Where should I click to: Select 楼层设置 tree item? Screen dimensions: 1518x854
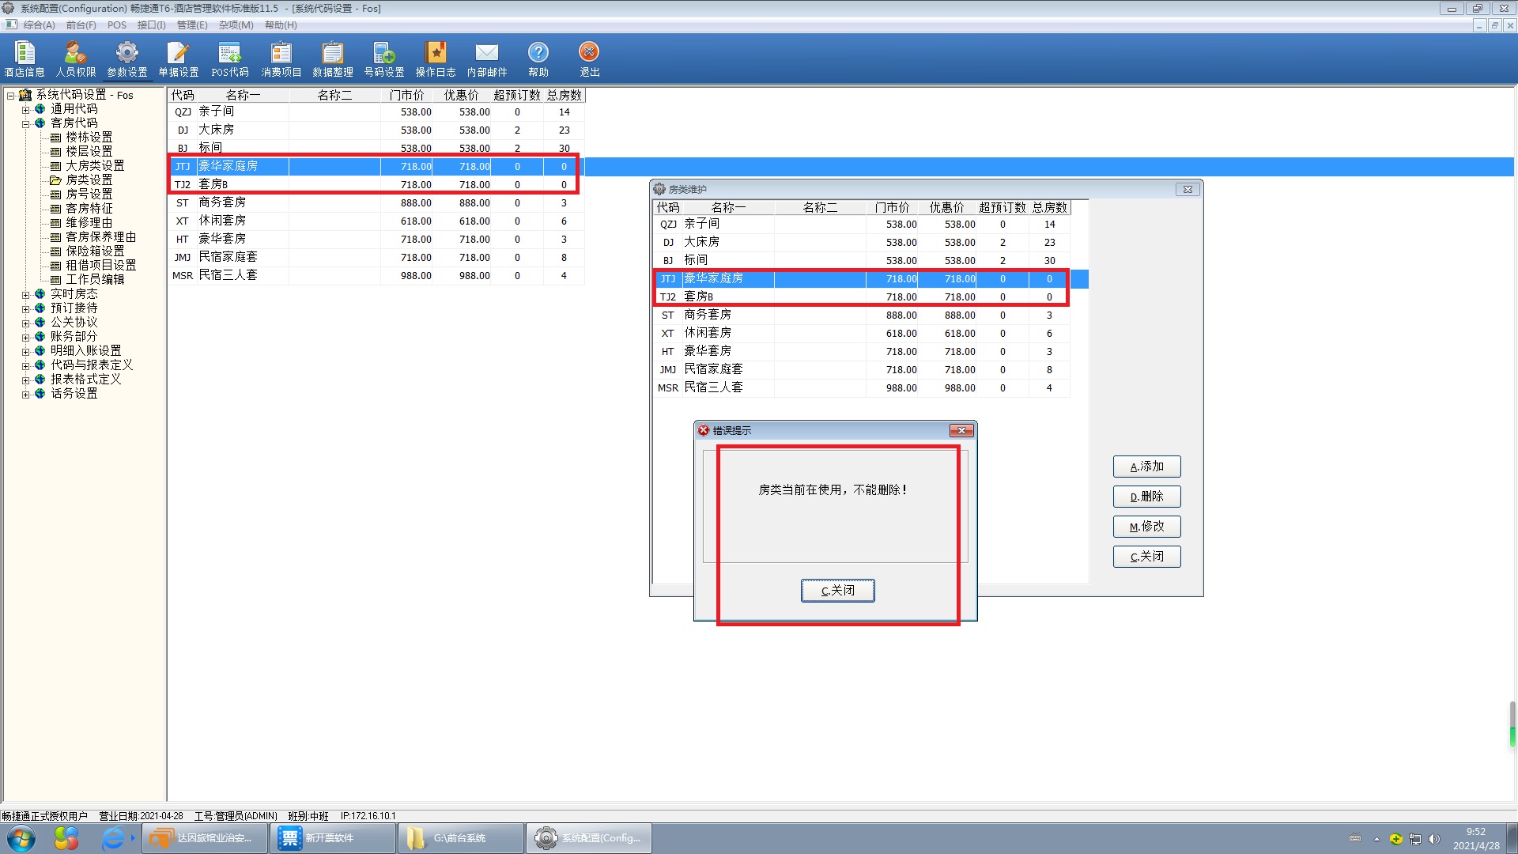point(89,152)
